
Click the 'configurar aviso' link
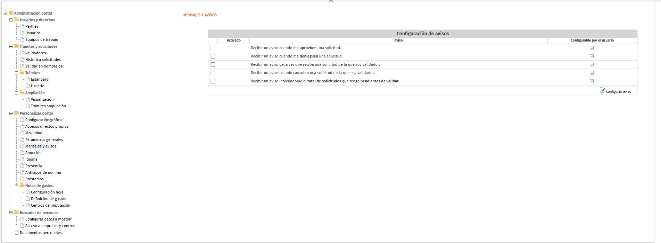point(619,91)
